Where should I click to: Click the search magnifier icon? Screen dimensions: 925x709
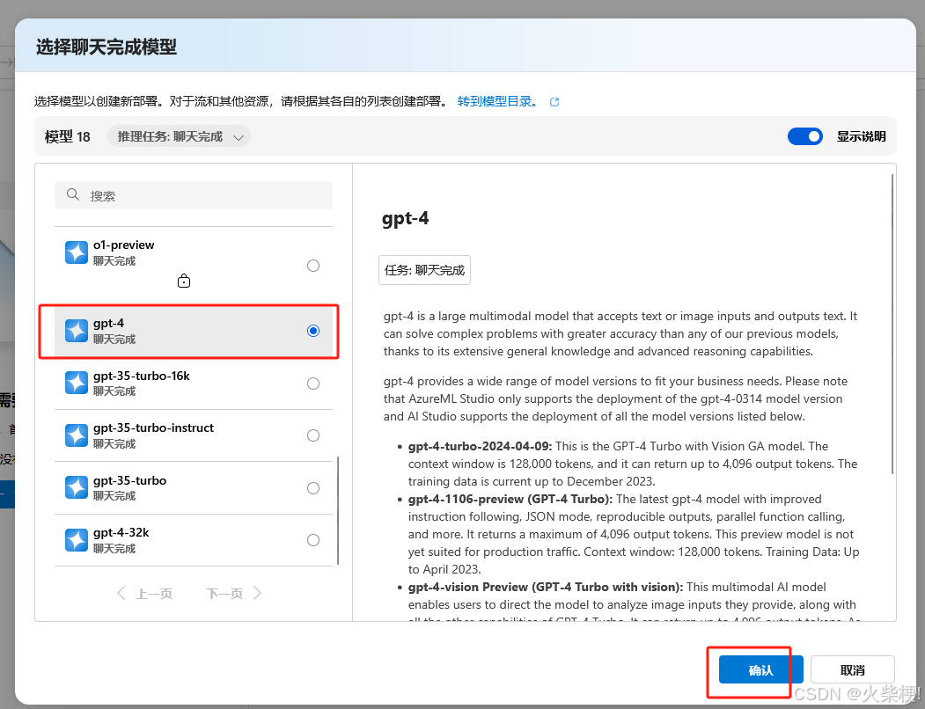[x=72, y=194]
